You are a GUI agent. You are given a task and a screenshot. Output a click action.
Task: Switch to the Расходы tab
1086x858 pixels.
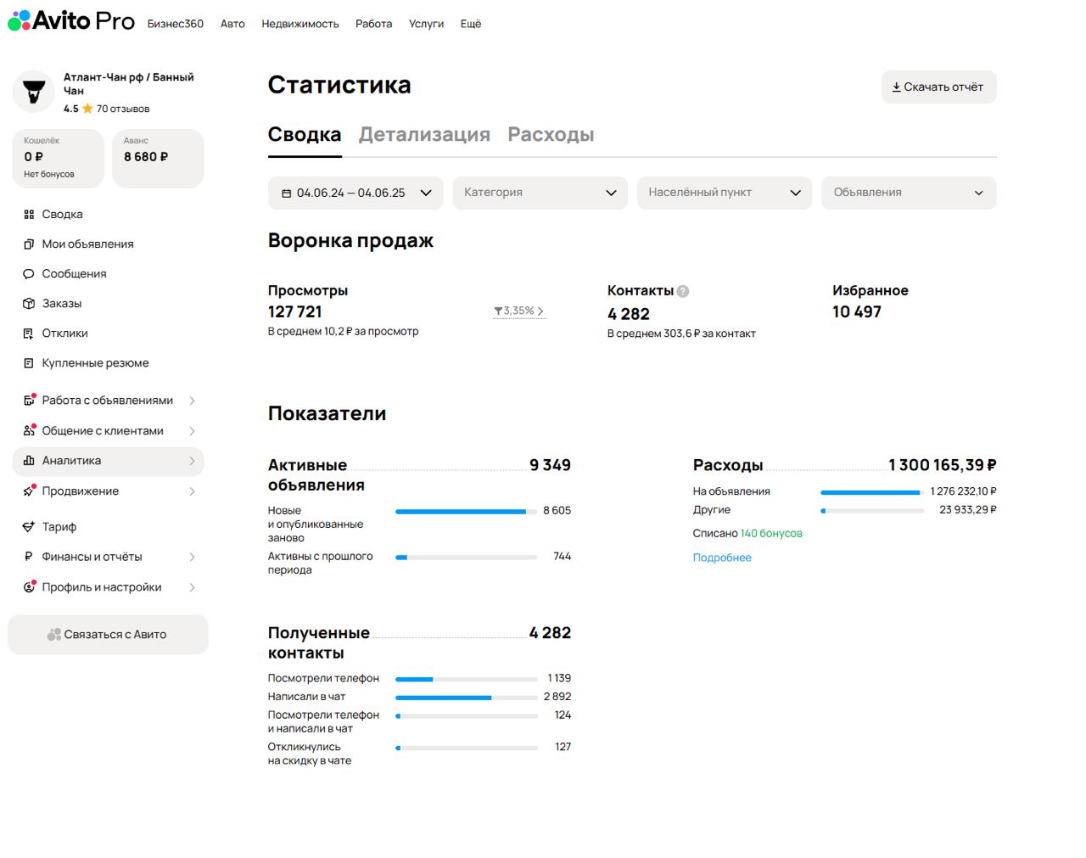tap(551, 134)
